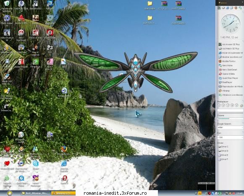
Task: Click the Start button orb
Action: (10, 193)
